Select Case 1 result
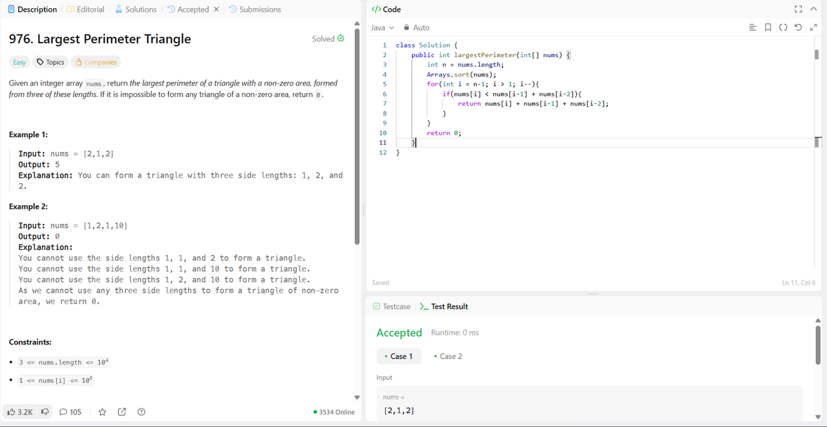Viewport: 827px width, 427px height. (398, 356)
